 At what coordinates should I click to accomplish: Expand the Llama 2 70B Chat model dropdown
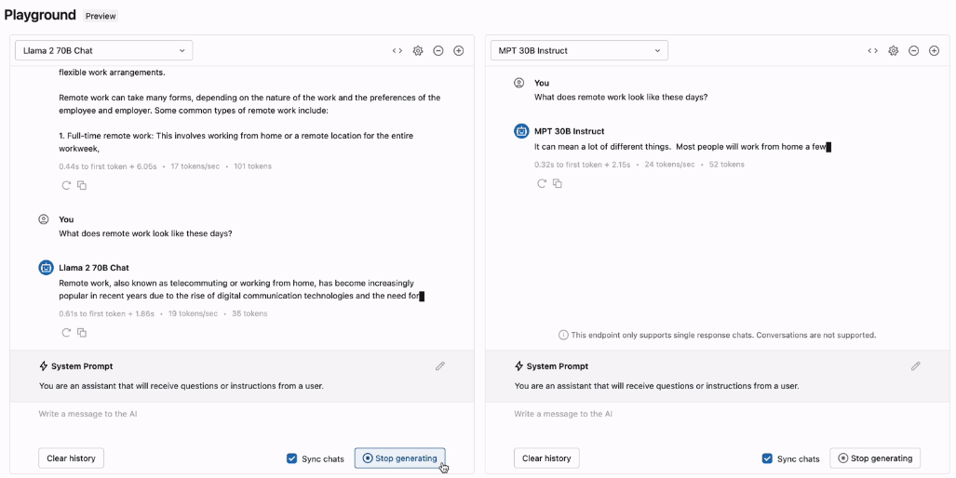103,50
